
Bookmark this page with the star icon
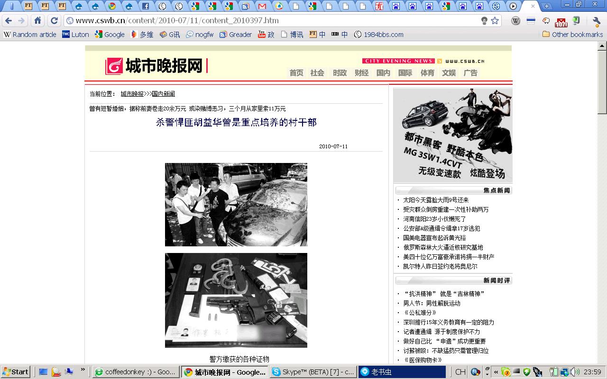click(495, 20)
